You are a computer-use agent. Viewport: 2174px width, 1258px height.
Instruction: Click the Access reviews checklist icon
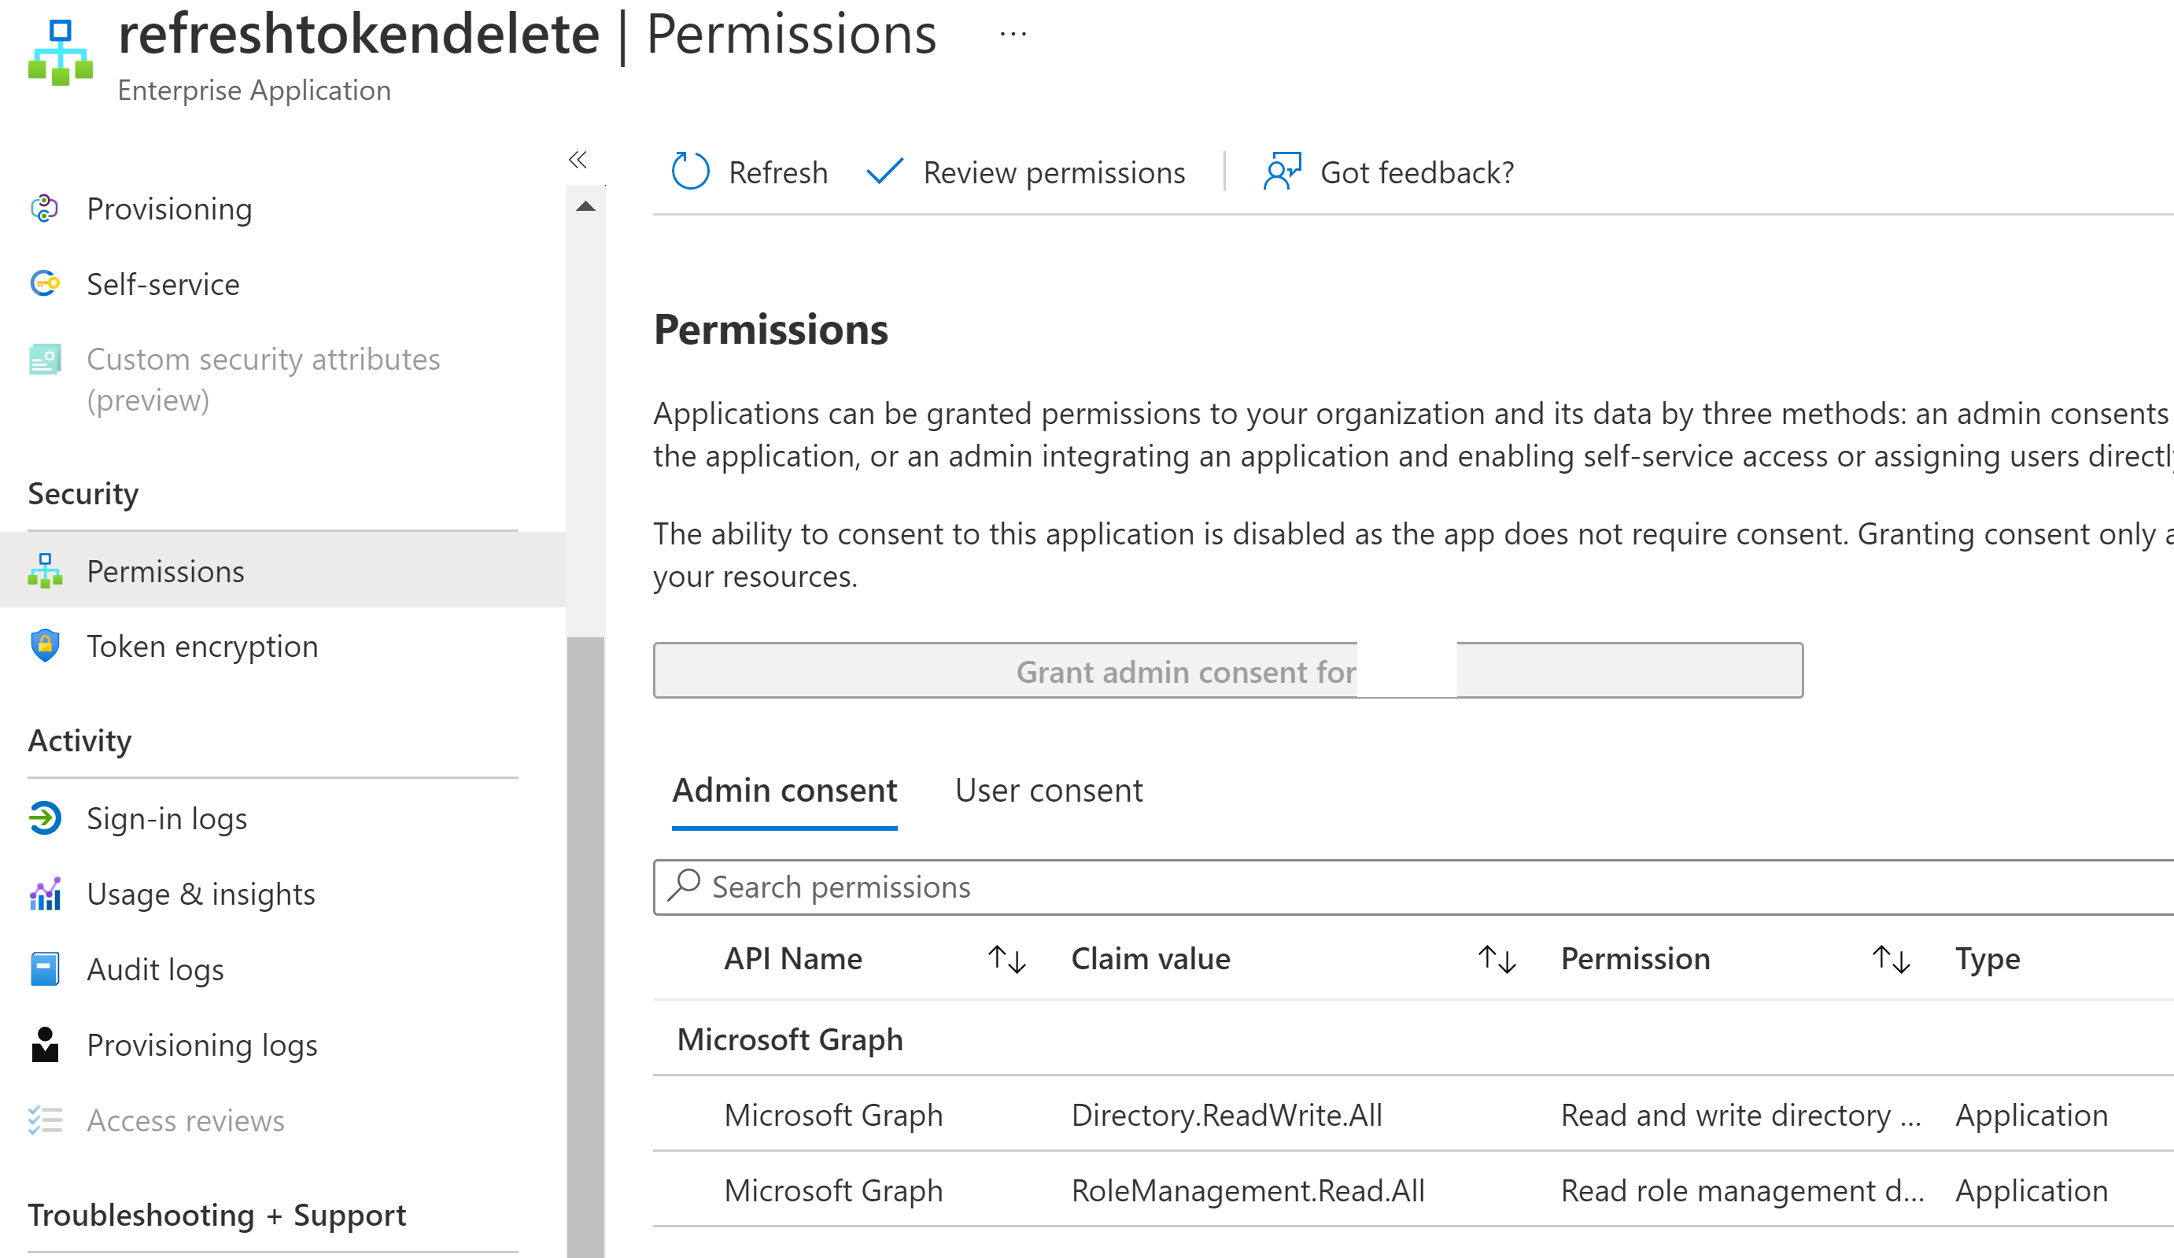pos(45,1120)
